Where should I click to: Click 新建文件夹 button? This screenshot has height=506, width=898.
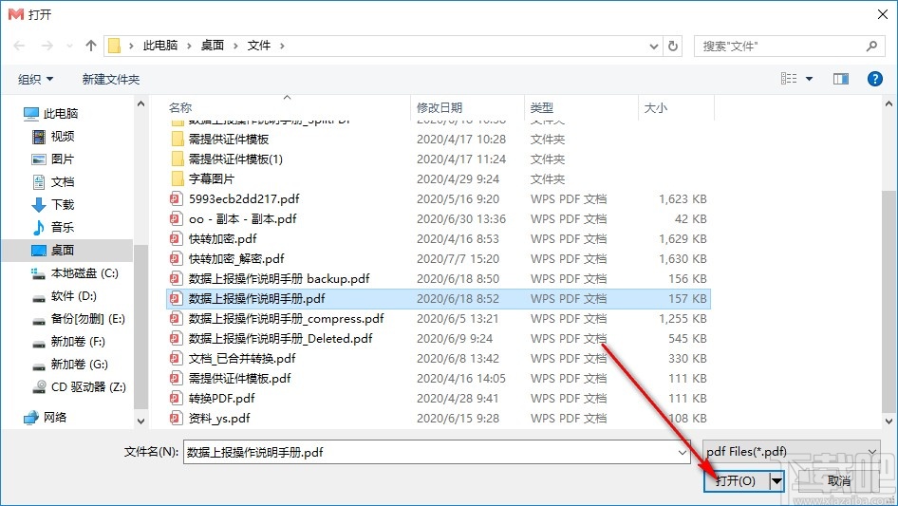(110, 79)
